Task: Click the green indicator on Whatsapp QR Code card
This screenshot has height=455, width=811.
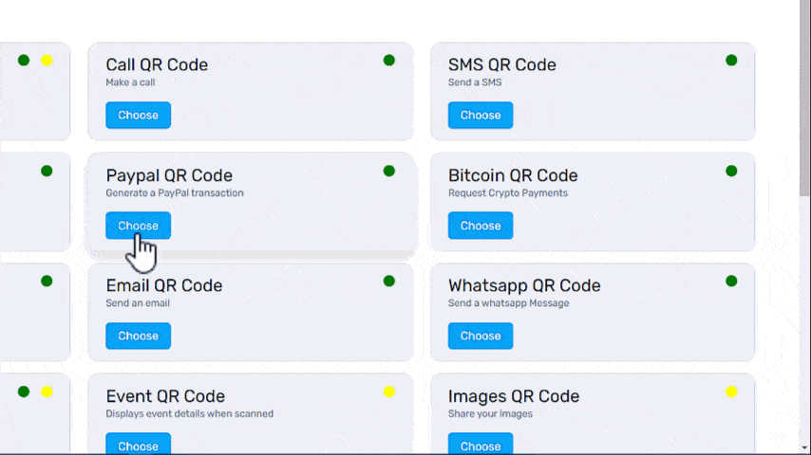Action: tap(731, 282)
